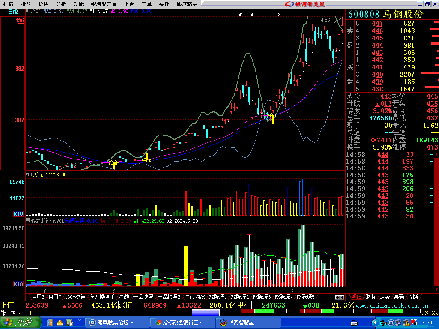Click the 600808 马钢股份 stock title
Screen dimensions: 439x329
[x=386, y=14]
